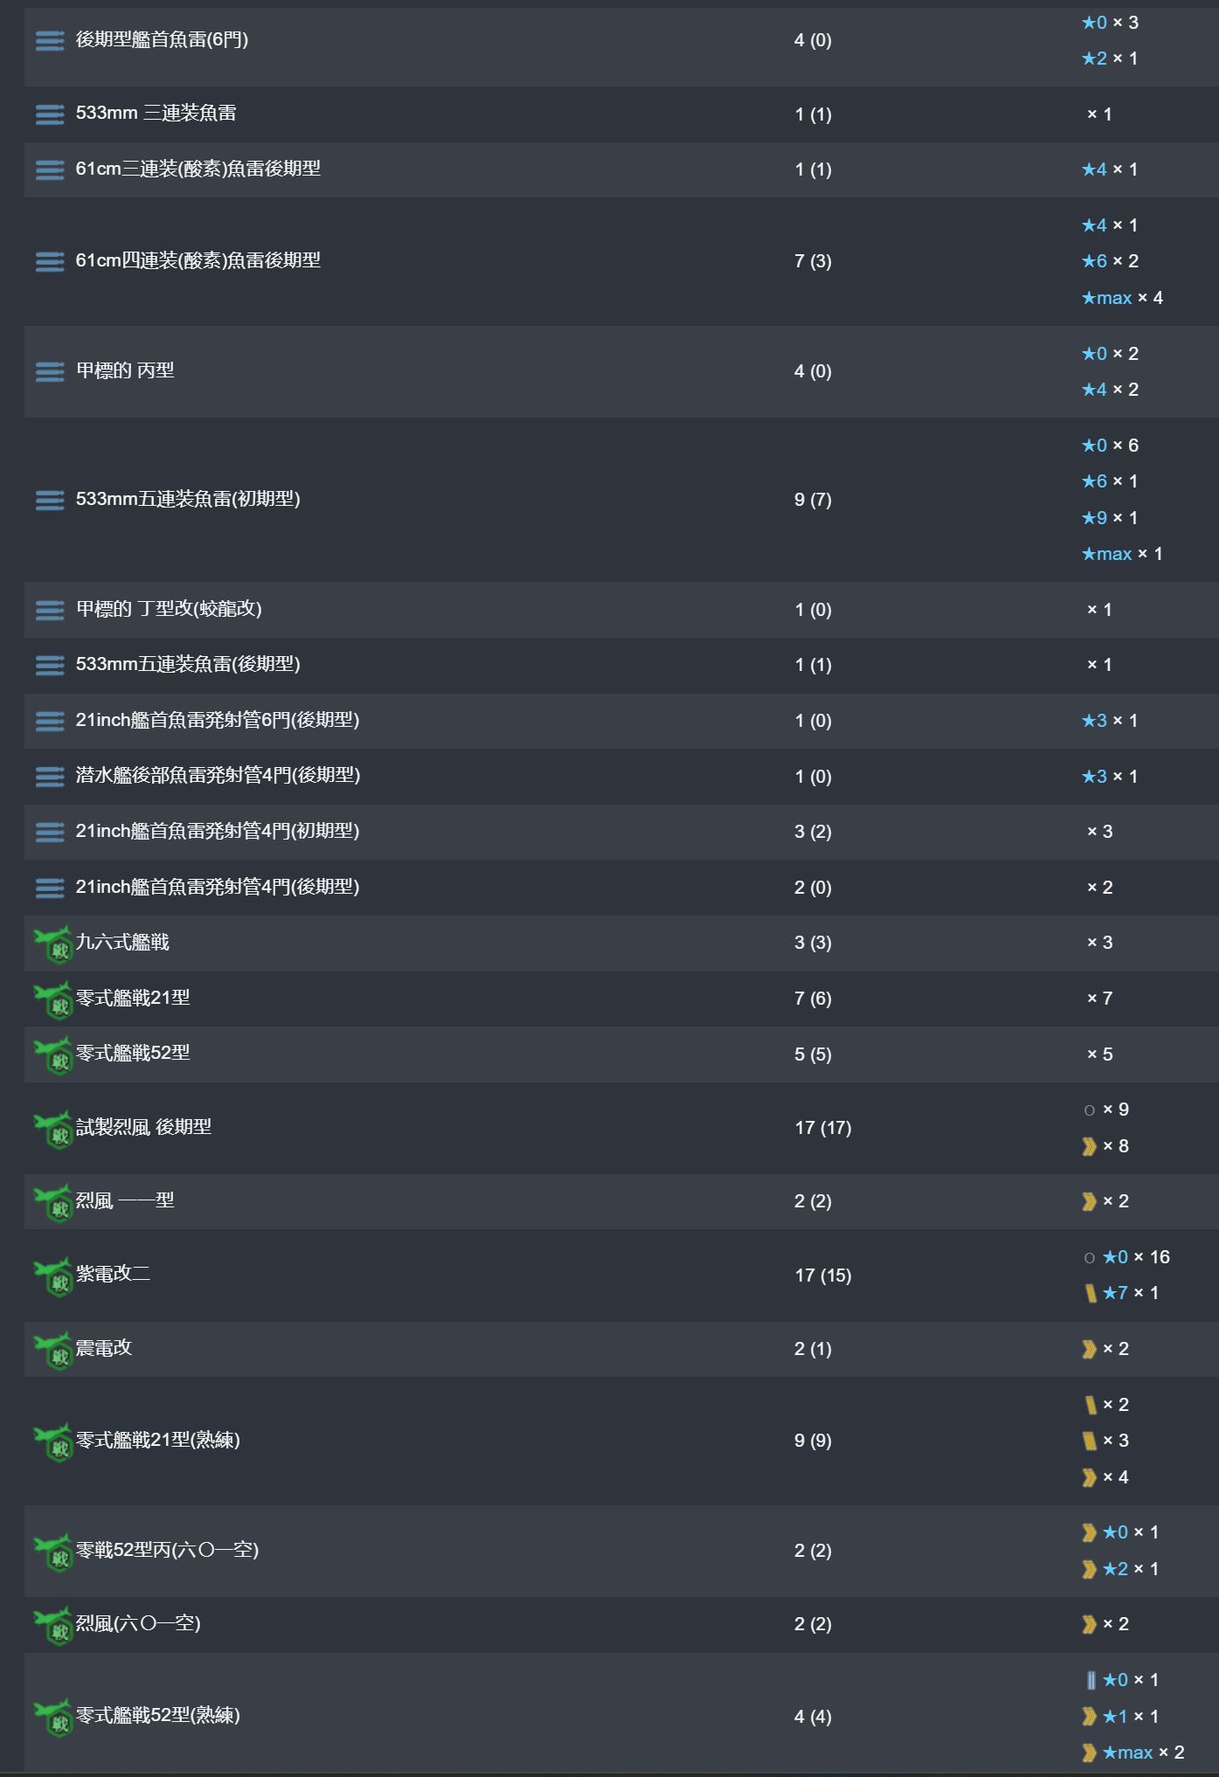This screenshot has width=1219, height=1777.
Task: Click ★max × 4 in 61cm四連装 row
Action: [1122, 298]
